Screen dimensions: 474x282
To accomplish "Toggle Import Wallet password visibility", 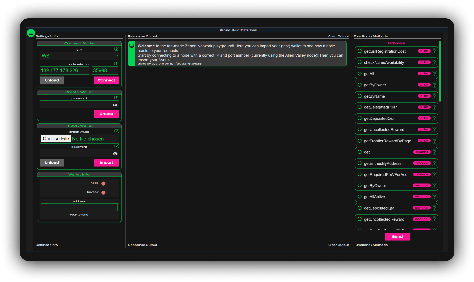I will point(115,154).
